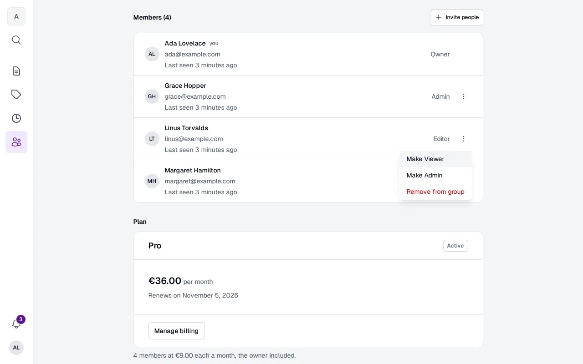Click the Editor role label for Linus
This screenshot has width=583, height=364.
point(441,139)
